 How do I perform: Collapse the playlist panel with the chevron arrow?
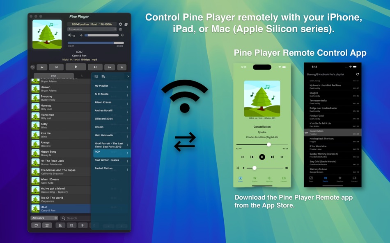pyautogui.click(x=128, y=76)
